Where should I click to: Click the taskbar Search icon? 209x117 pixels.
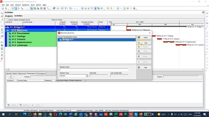[x=10, y=114]
